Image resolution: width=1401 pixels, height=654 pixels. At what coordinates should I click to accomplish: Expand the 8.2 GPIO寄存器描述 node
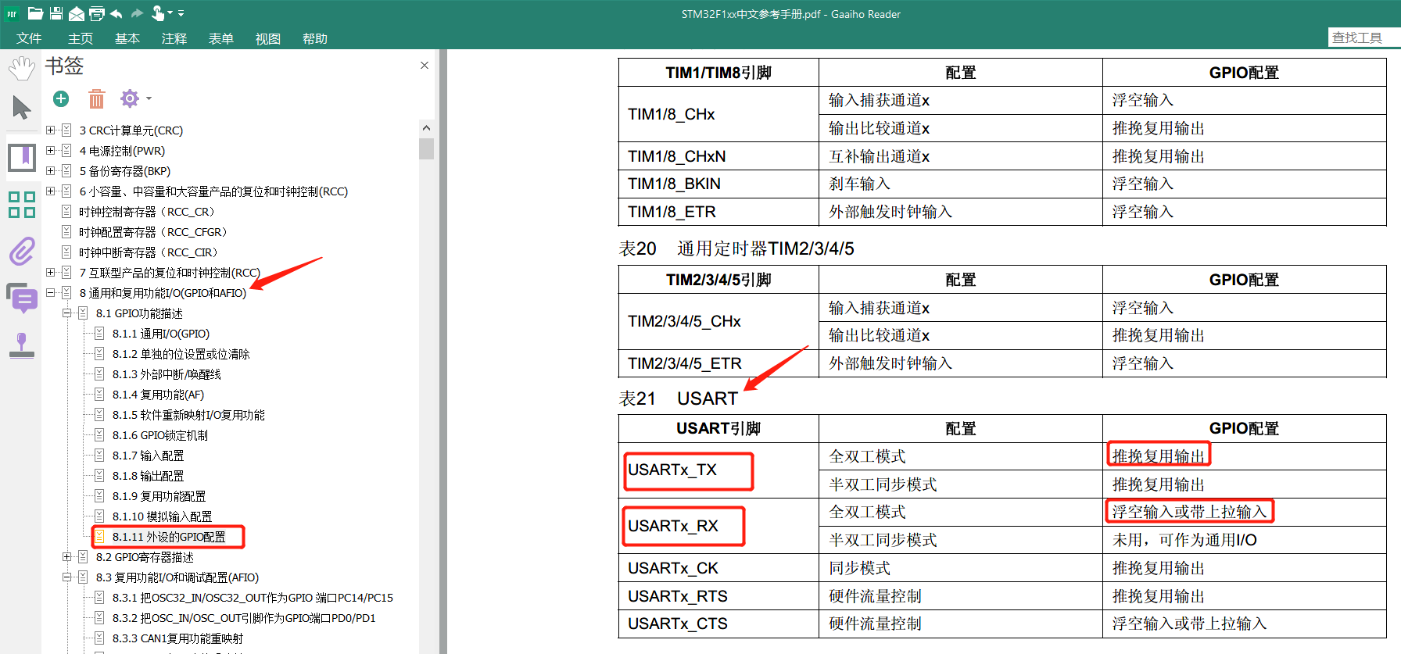pyautogui.click(x=67, y=557)
